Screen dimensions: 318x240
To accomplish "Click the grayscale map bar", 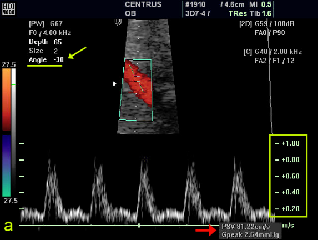I will [x=13, y=132].
